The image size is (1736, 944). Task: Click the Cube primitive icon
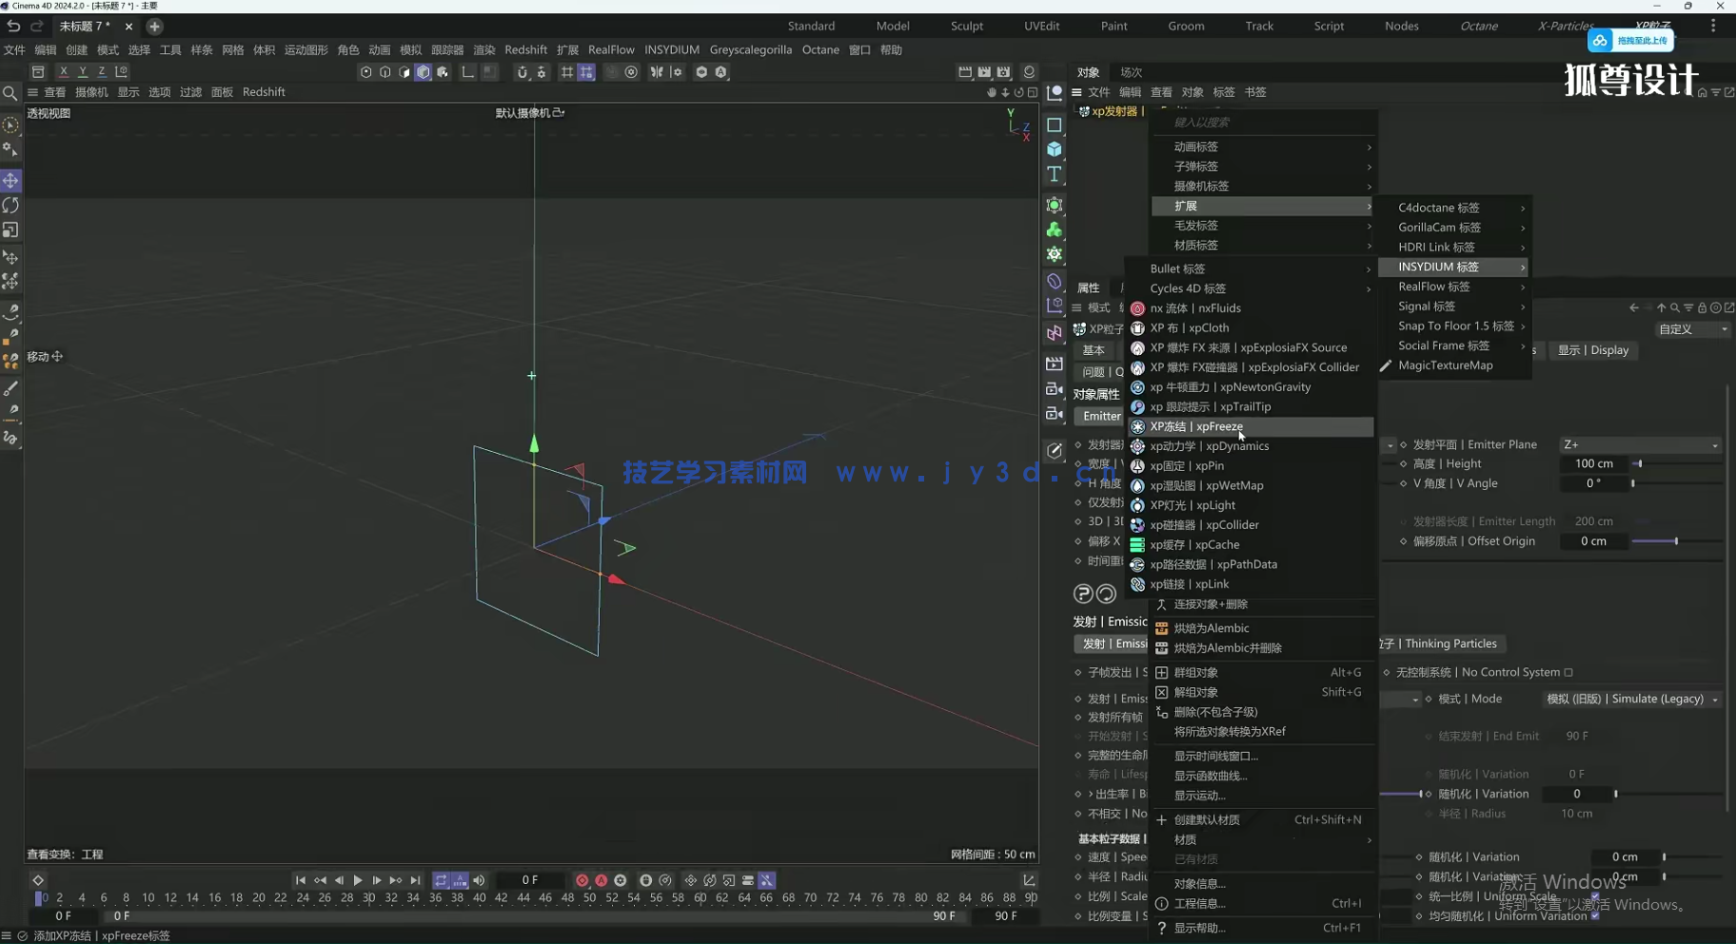pyautogui.click(x=1055, y=149)
